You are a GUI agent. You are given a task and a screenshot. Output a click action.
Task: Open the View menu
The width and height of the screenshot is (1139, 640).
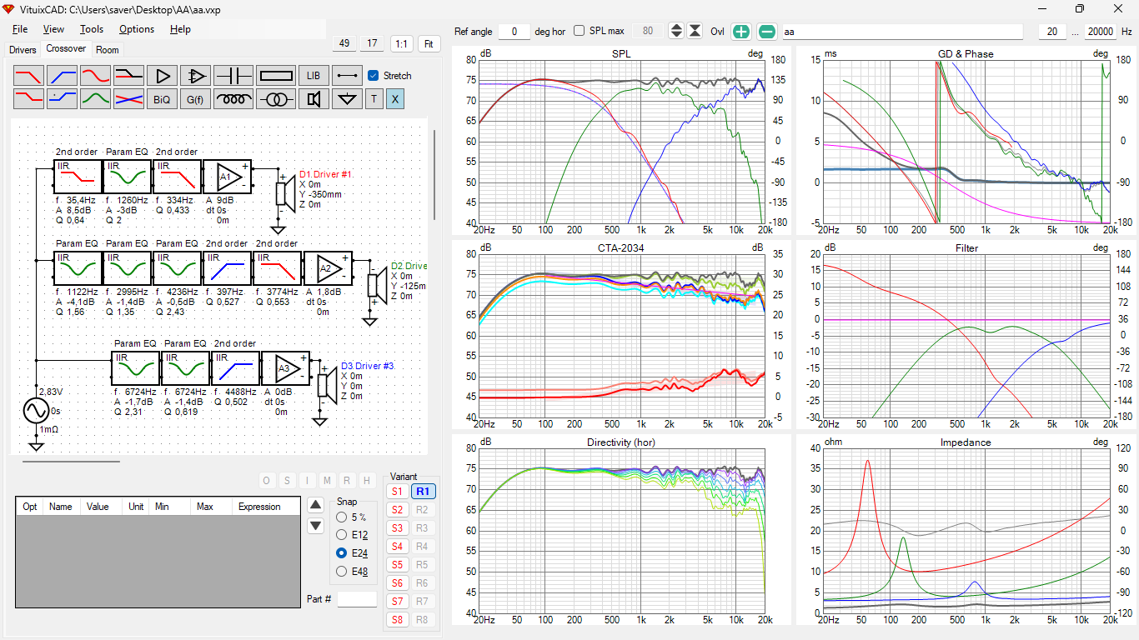53,29
